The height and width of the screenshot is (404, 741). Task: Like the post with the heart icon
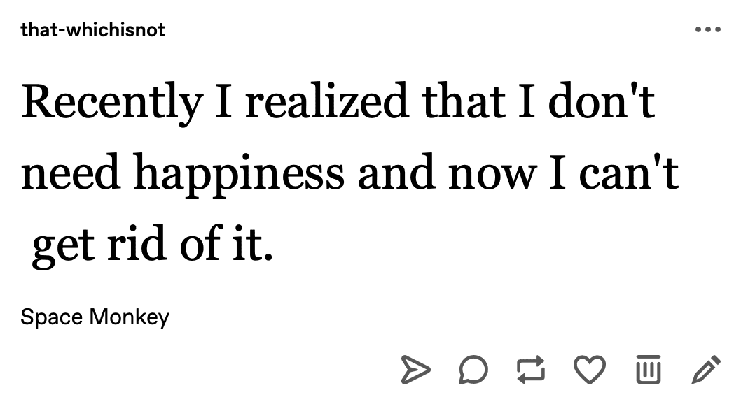tap(589, 370)
